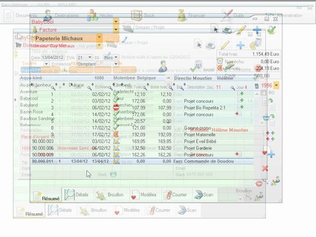Click the lower pencil icon

(225, 45)
